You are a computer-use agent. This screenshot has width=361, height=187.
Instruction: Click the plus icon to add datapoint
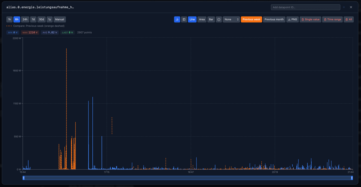coord(344,7)
